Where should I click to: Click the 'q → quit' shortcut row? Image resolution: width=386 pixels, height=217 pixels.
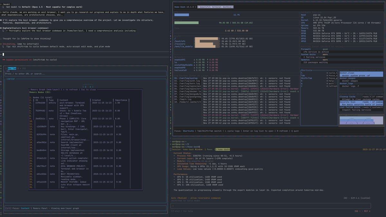(319, 83)
